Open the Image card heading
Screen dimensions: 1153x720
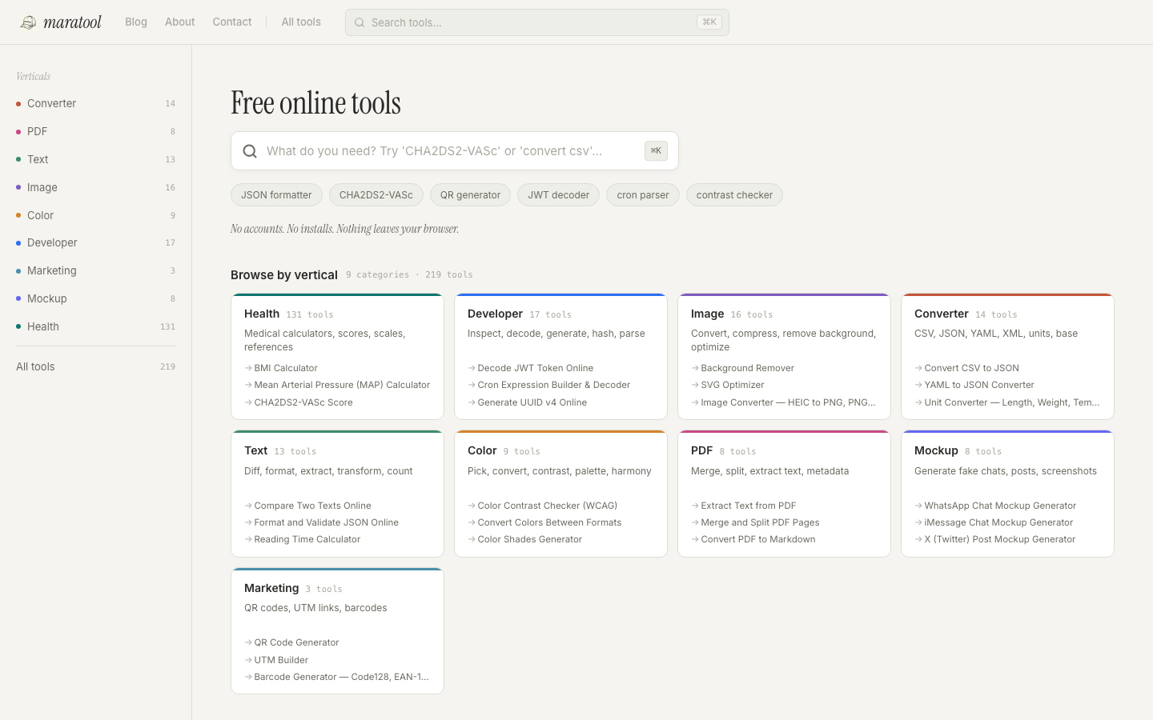click(707, 314)
